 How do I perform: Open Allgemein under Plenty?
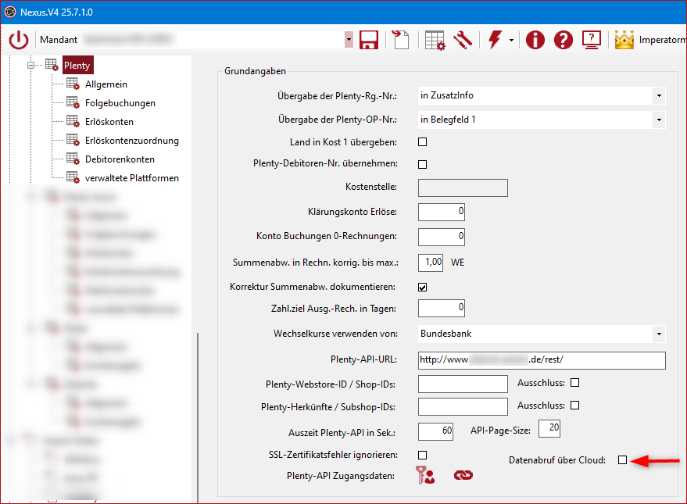[x=106, y=84]
